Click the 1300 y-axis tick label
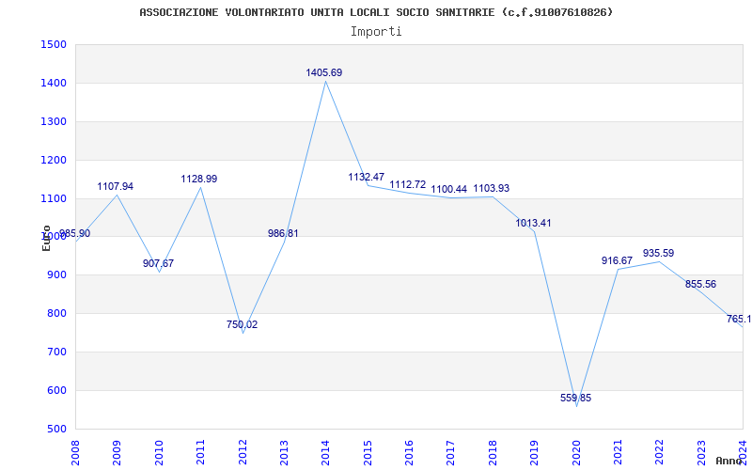752x470 pixels. tap(54, 121)
